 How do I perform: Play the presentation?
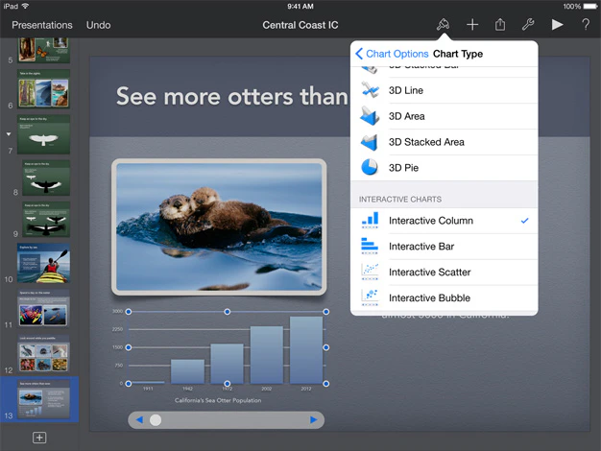click(x=557, y=25)
